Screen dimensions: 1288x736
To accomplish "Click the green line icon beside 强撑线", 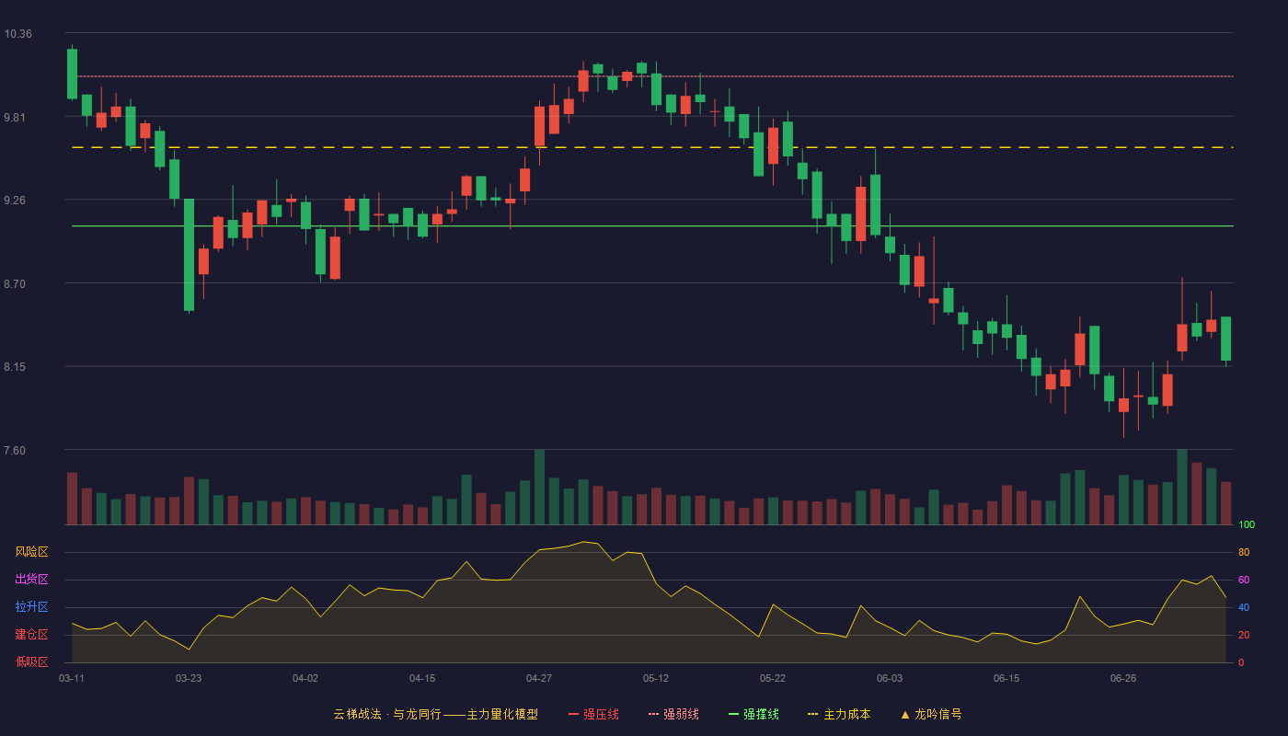I will pos(733,714).
